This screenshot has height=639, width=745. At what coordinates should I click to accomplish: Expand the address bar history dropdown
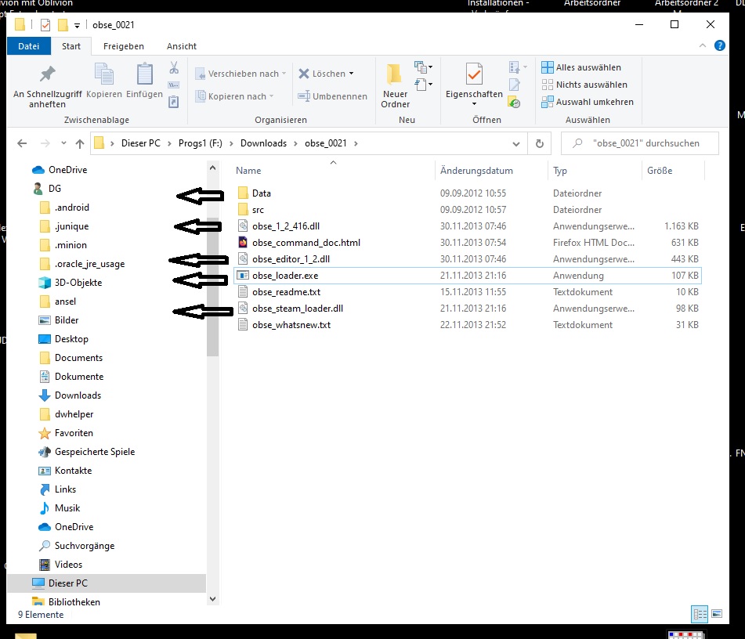[516, 144]
